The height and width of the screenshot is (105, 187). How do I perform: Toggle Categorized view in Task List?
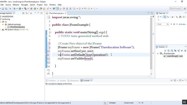[165, 17]
